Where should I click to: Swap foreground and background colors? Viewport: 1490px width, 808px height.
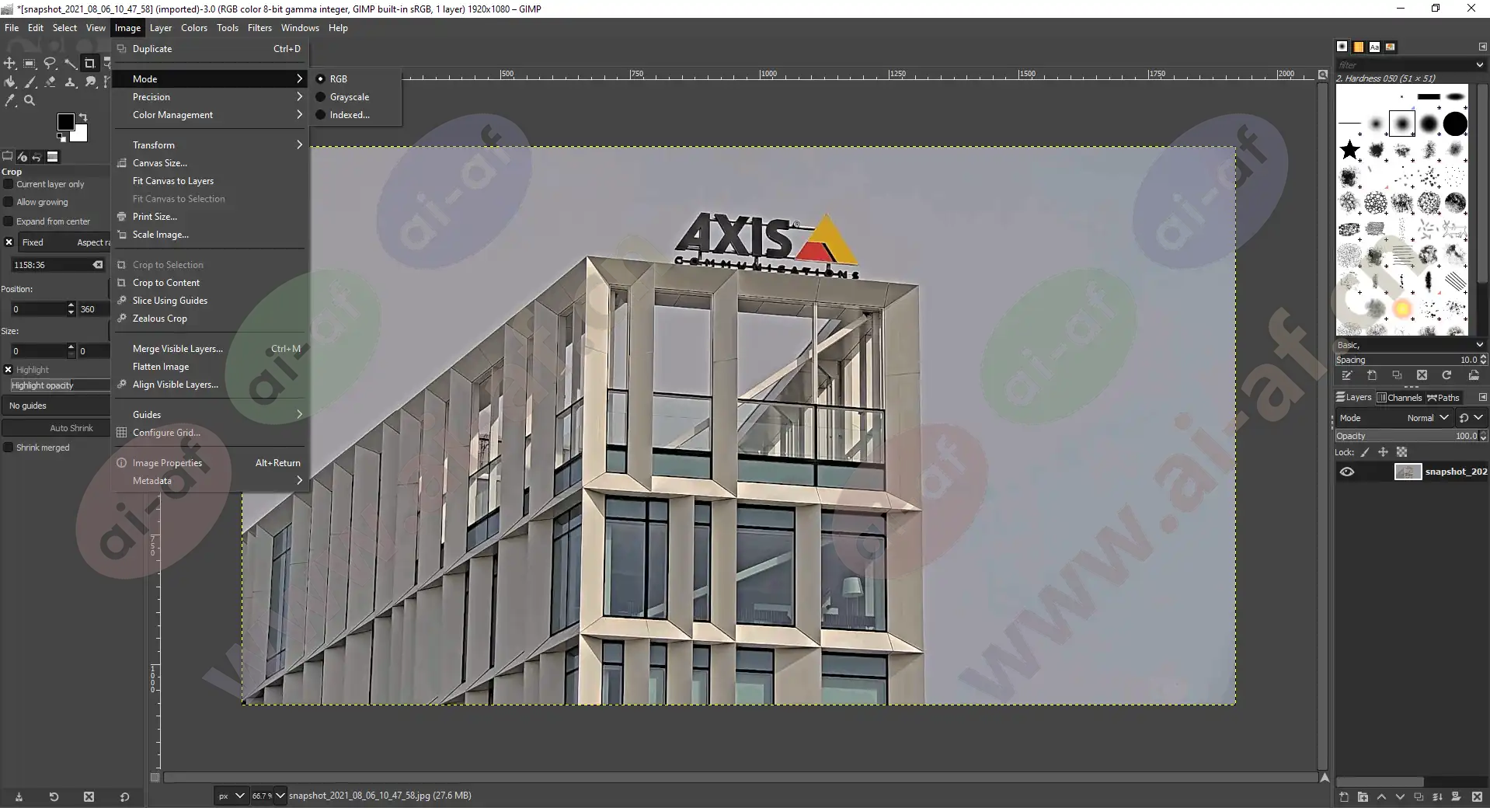click(83, 117)
